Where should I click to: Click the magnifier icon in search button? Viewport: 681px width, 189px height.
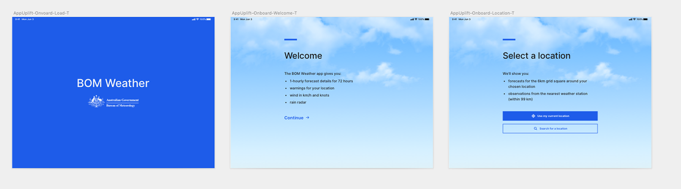[536, 128]
